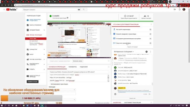
Task: Switch to the Cards tab
Action: click(x=84, y=67)
